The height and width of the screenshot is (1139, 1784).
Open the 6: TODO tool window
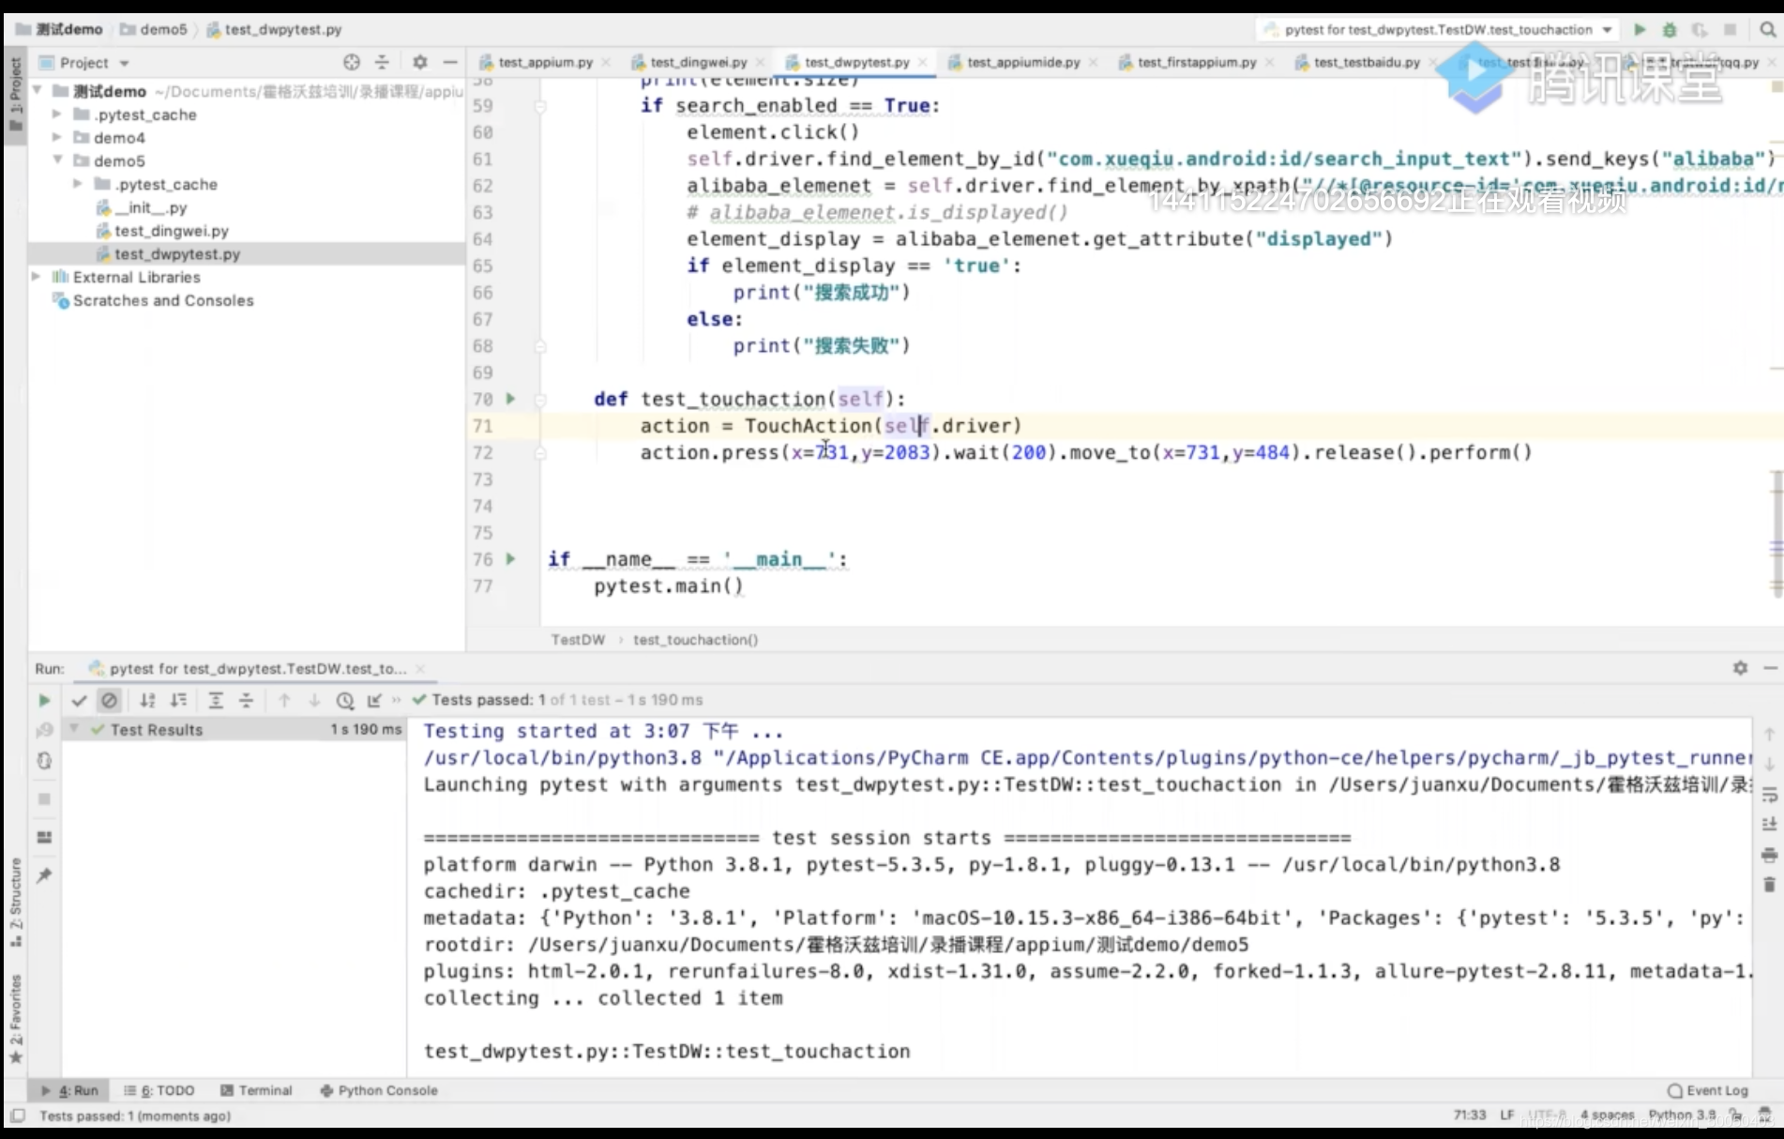pyautogui.click(x=159, y=1090)
